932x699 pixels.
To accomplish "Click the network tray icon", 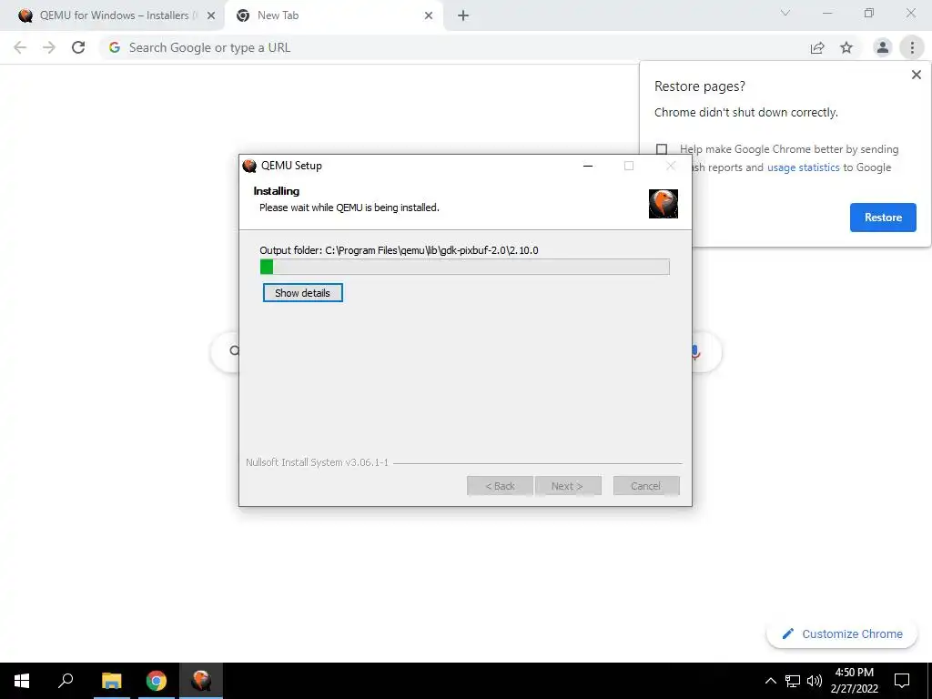I will 793,681.
